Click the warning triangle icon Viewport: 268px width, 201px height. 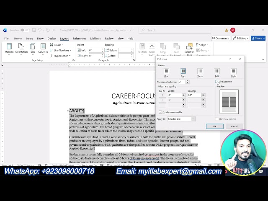coord(227,30)
